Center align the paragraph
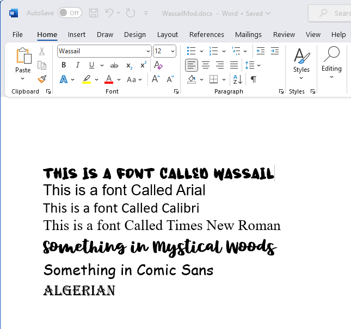 click(206, 65)
